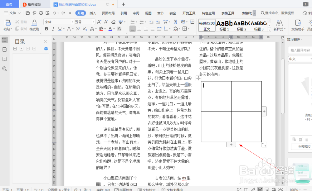Click the command search box (查找命令)
Viewport: 312px width, 191px height.
click(277, 13)
